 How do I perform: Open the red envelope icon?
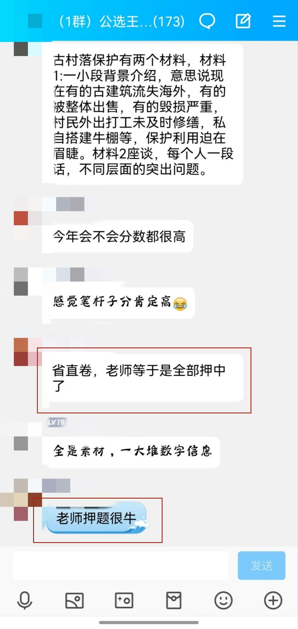coord(174,600)
